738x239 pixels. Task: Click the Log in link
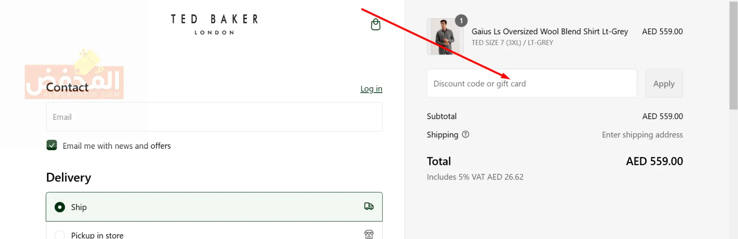point(371,89)
